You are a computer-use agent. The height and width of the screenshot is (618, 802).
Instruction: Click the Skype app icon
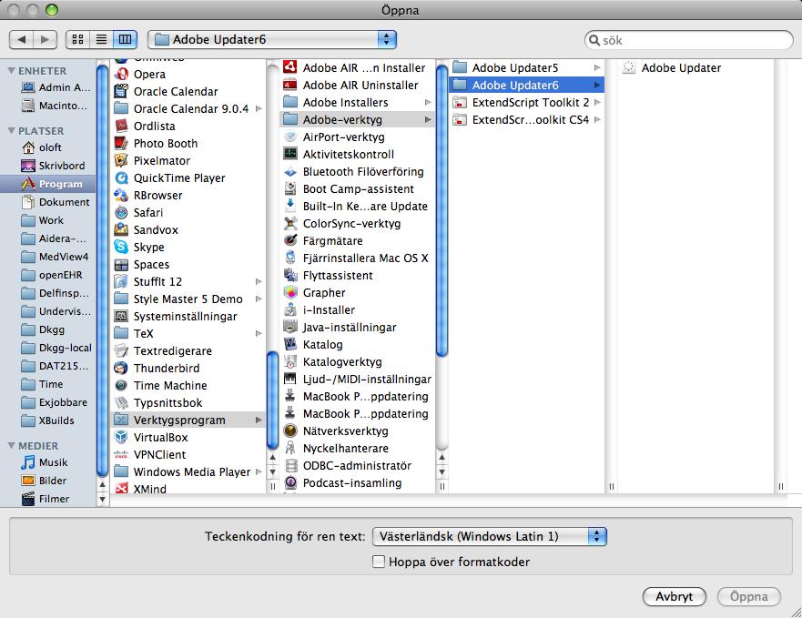[x=121, y=247]
